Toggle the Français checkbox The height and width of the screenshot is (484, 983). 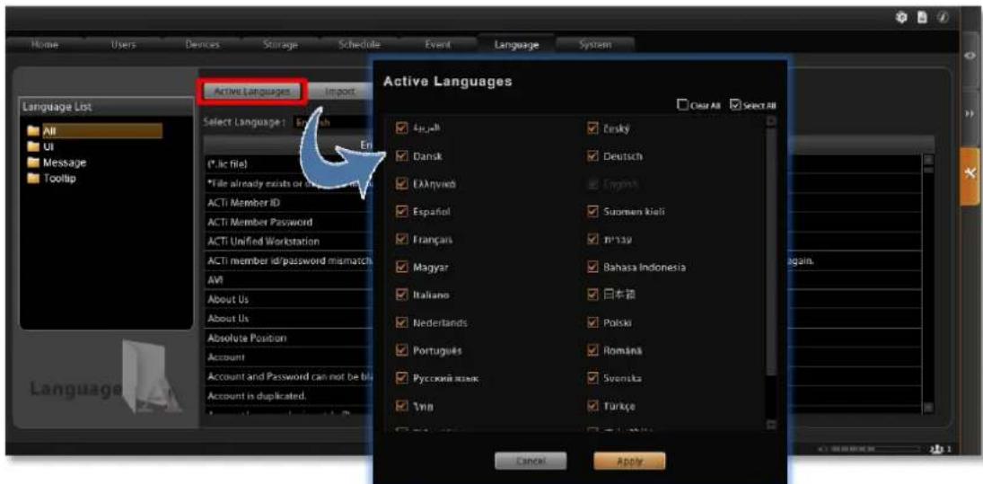[x=403, y=239]
